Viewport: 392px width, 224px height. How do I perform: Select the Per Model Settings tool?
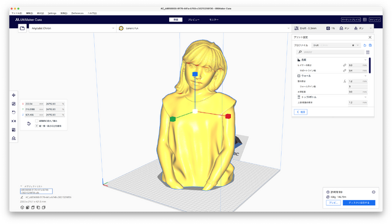click(x=13, y=130)
